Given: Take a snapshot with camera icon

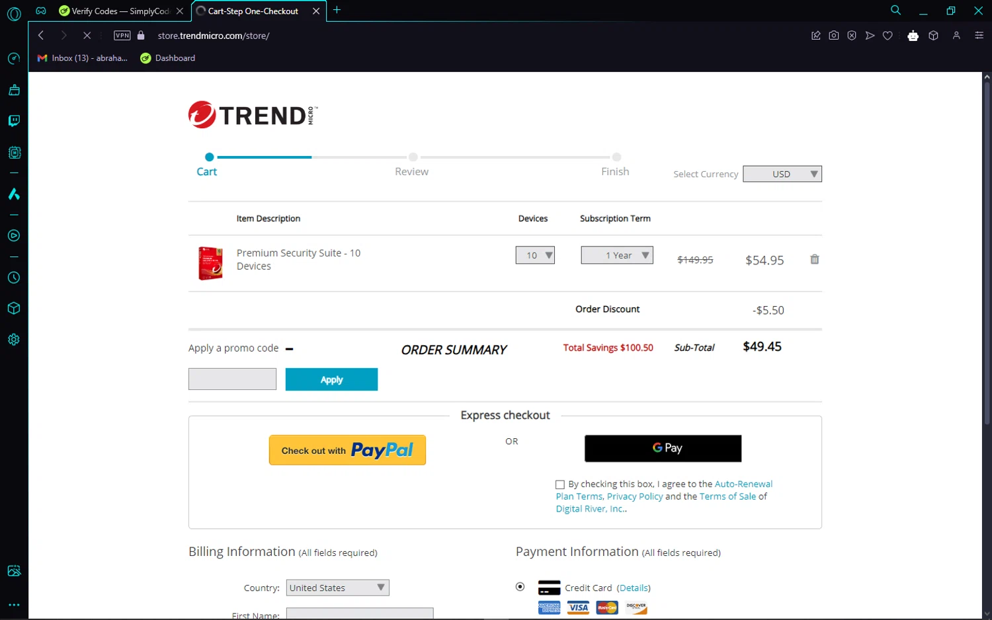Looking at the screenshot, I should pos(834,36).
